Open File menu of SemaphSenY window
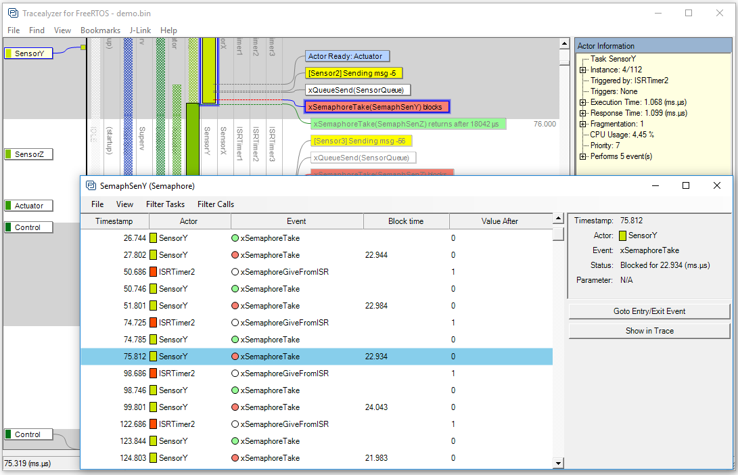This screenshot has height=475, width=738. click(x=97, y=204)
